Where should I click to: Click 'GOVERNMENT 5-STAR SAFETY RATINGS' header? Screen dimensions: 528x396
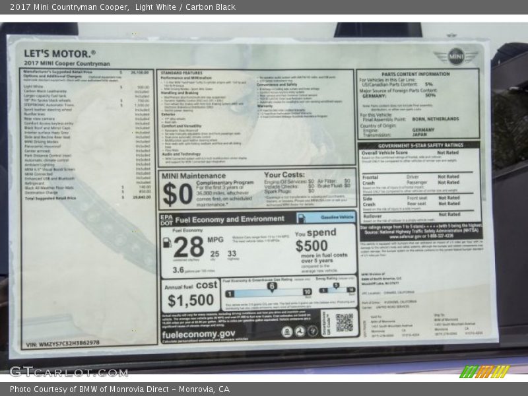[x=420, y=145]
